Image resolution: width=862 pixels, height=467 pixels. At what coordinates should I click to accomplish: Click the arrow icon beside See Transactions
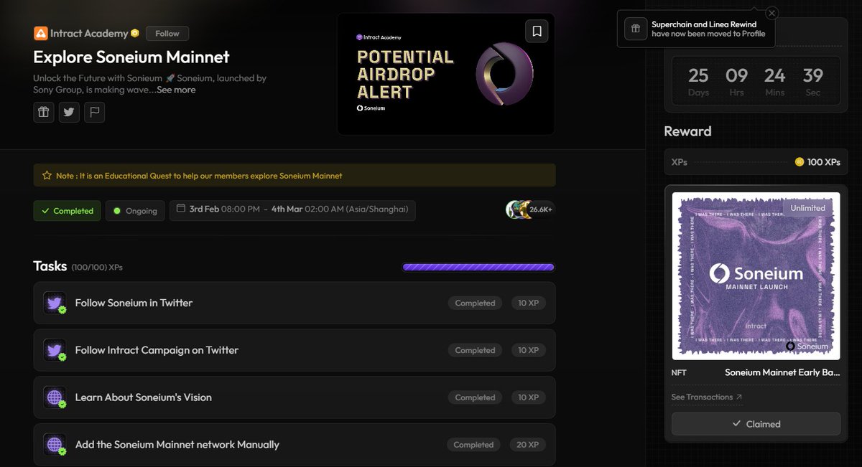point(739,397)
